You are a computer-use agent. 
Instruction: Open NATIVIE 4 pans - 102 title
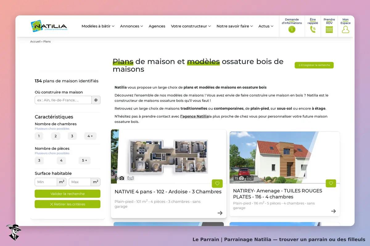pyautogui.click(x=168, y=192)
